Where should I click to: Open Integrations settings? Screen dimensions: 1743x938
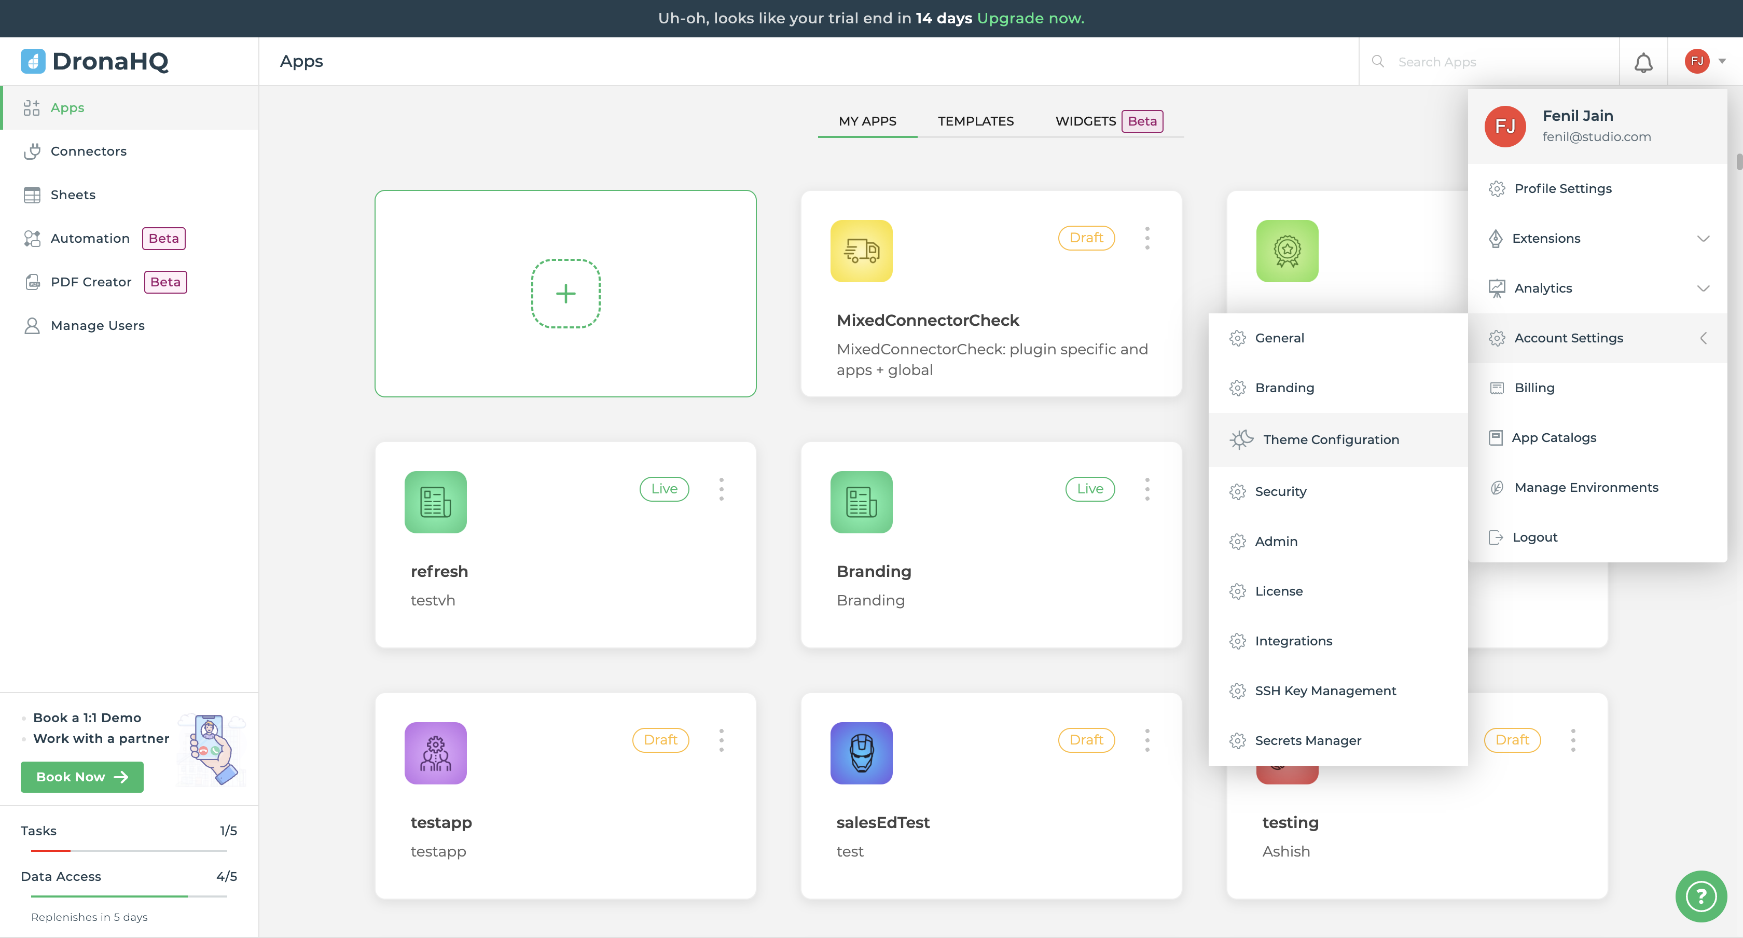1338,641
